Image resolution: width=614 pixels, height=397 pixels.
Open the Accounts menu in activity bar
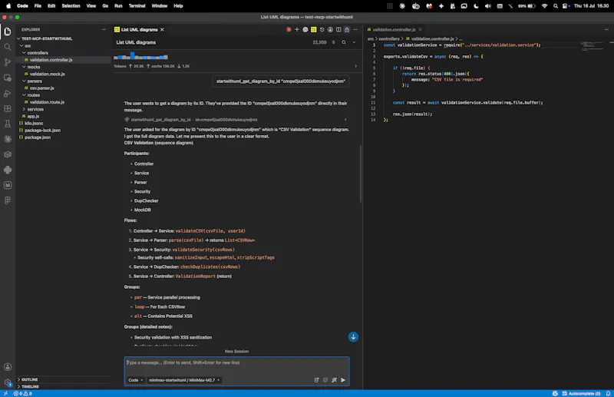8,367
